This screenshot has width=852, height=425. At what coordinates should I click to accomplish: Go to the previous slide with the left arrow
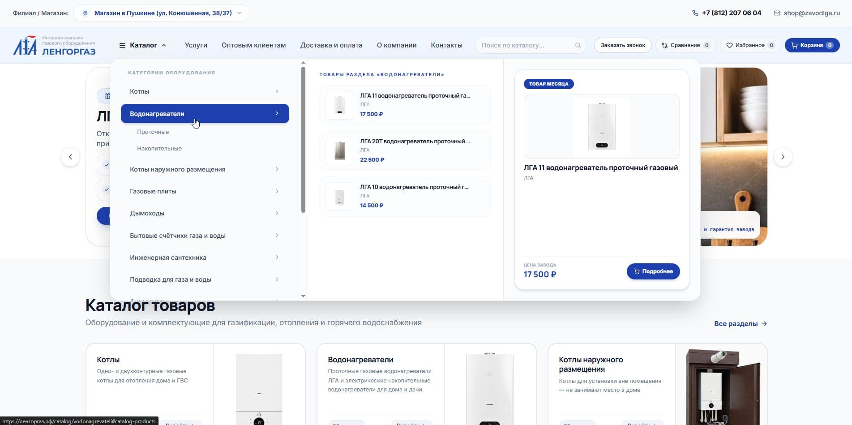point(70,157)
